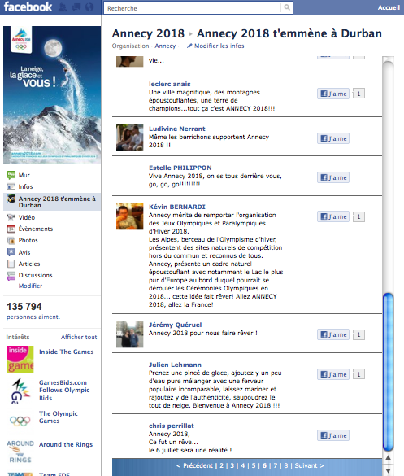Viewport: 404px width, 476px height.
Task: Like Julien Lehmann's comment with J'aime
Action: 333,374
